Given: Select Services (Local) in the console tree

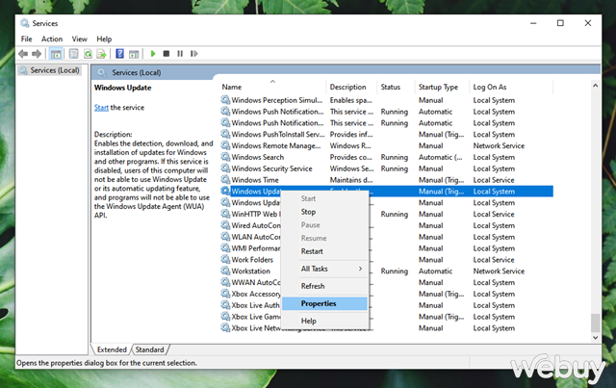Looking at the screenshot, I should coord(50,70).
